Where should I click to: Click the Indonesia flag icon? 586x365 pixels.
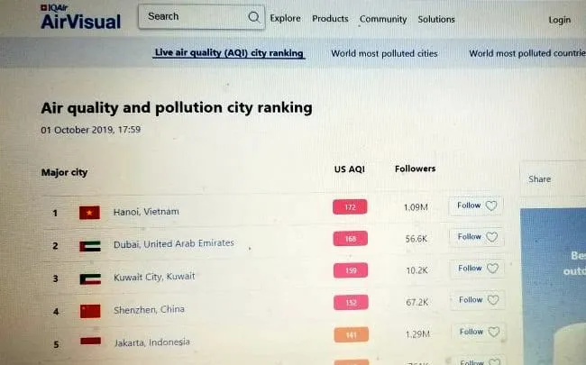pyautogui.click(x=90, y=342)
